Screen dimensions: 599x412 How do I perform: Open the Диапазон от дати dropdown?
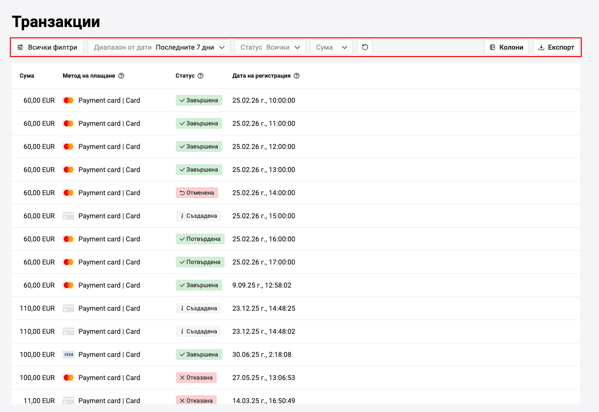pos(159,47)
